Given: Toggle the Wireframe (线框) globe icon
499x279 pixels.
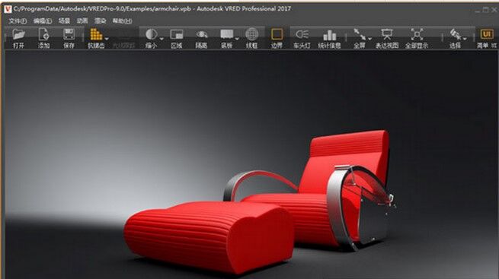Looking at the screenshot, I should tap(251, 34).
